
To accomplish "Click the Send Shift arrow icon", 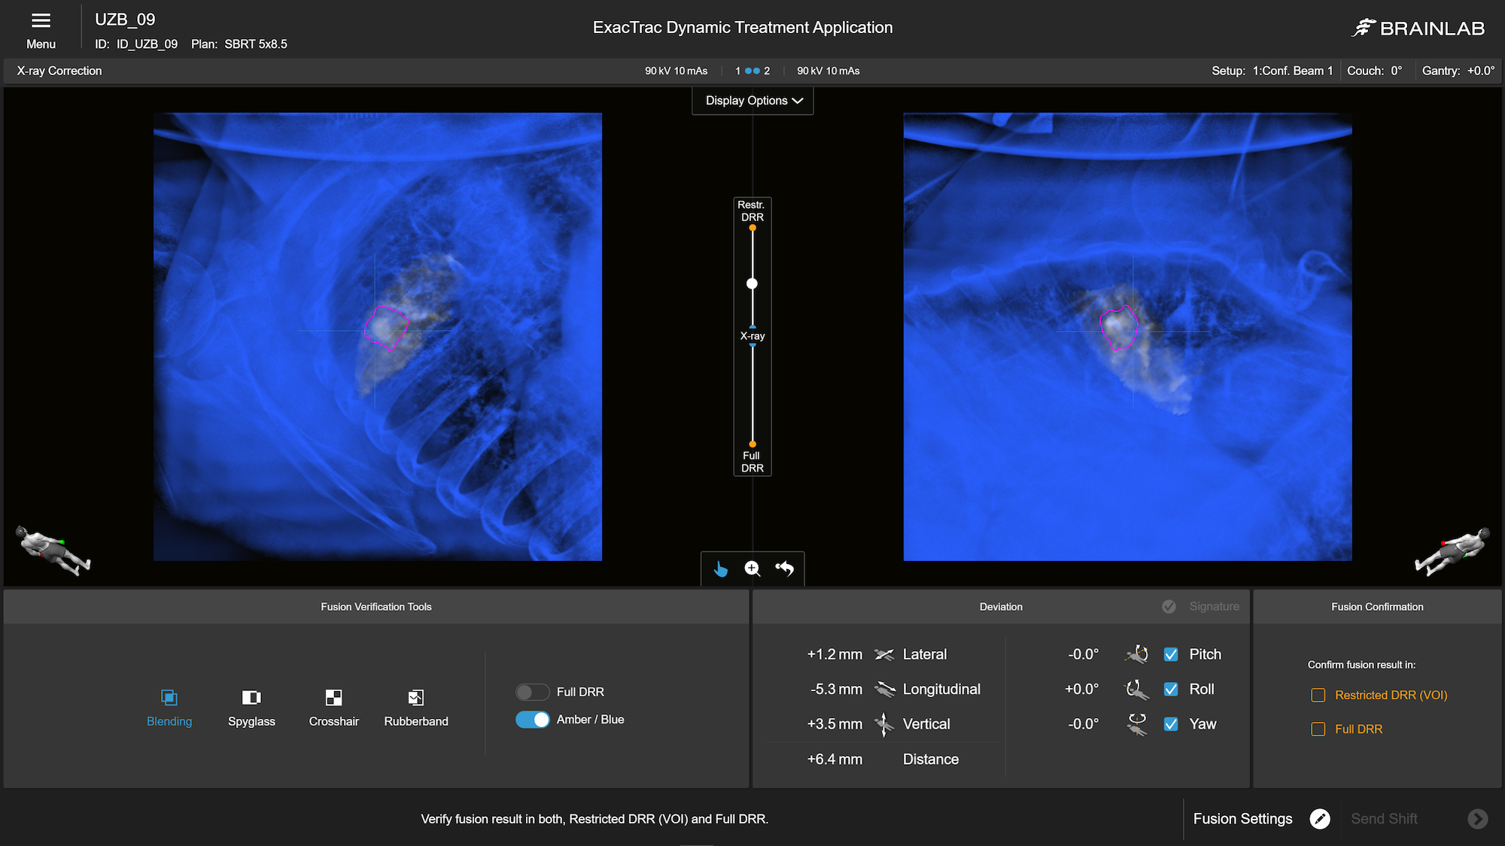I will point(1478,819).
